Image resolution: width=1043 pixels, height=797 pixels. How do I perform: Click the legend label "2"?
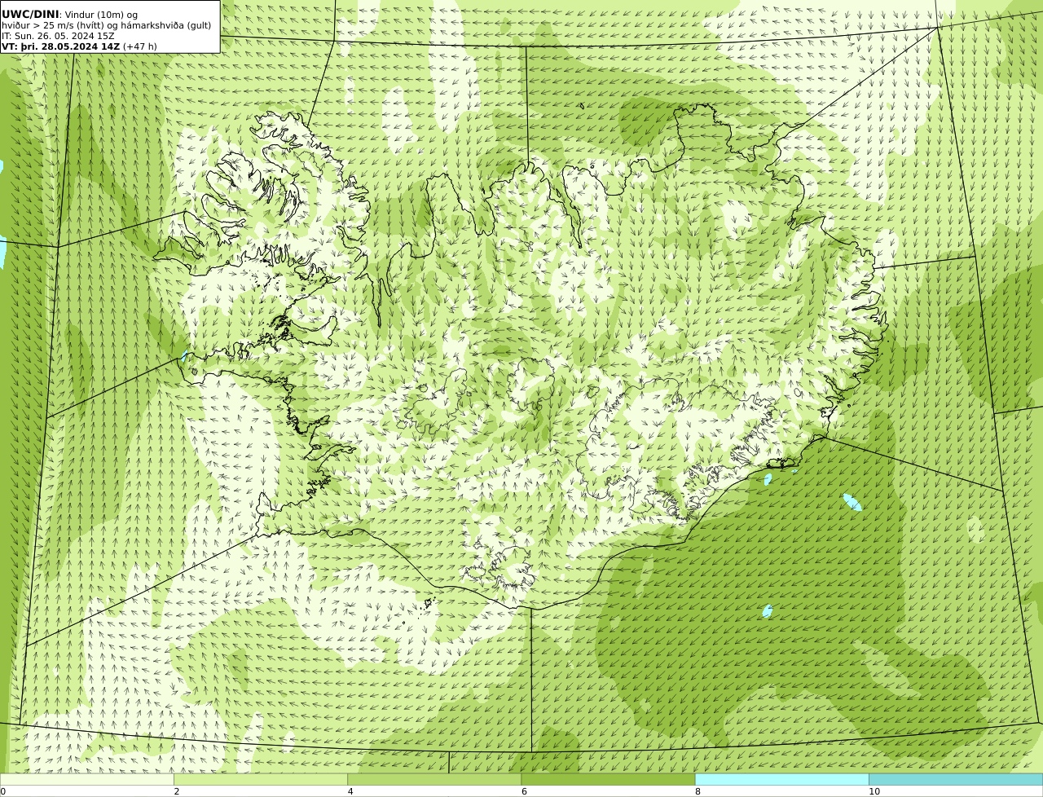click(x=177, y=791)
